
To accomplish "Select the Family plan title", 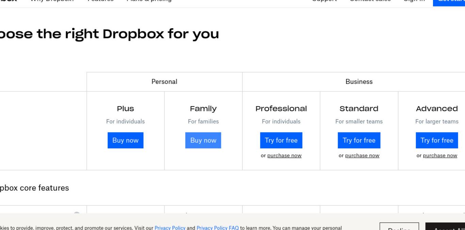I will tap(203, 109).
